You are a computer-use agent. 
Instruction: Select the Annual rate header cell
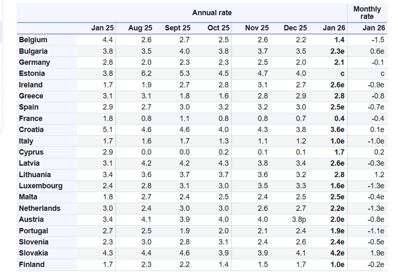[212, 13]
